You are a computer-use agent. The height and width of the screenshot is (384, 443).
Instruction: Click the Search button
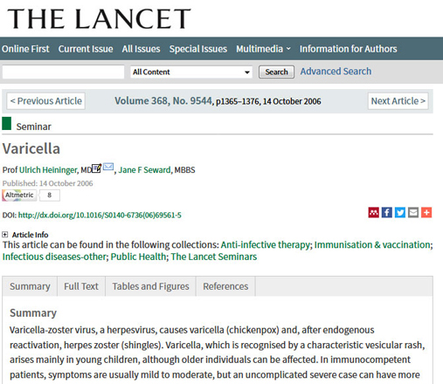point(276,72)
